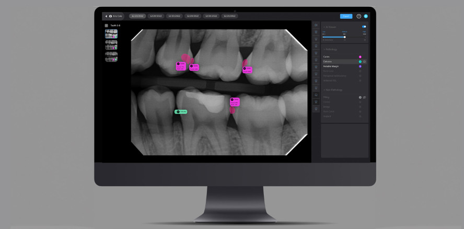Toggle visibility of Filling with eye icon
The height and width of the screenshot is (229, 464).
[365, 97]
